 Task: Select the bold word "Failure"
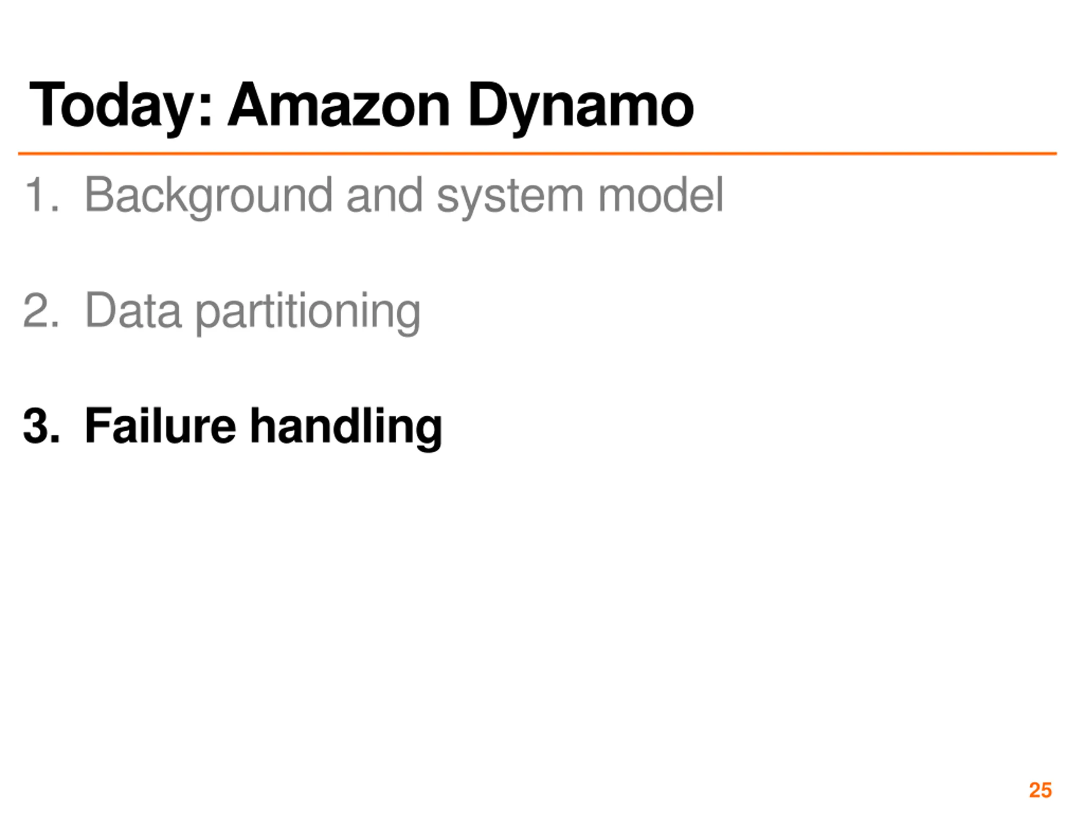pyautogui.click(x=160, y=426)
